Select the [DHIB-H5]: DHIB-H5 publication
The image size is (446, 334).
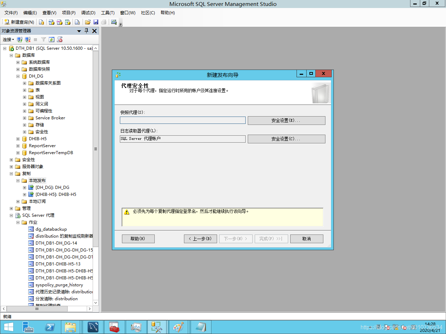tap(56, 194)
